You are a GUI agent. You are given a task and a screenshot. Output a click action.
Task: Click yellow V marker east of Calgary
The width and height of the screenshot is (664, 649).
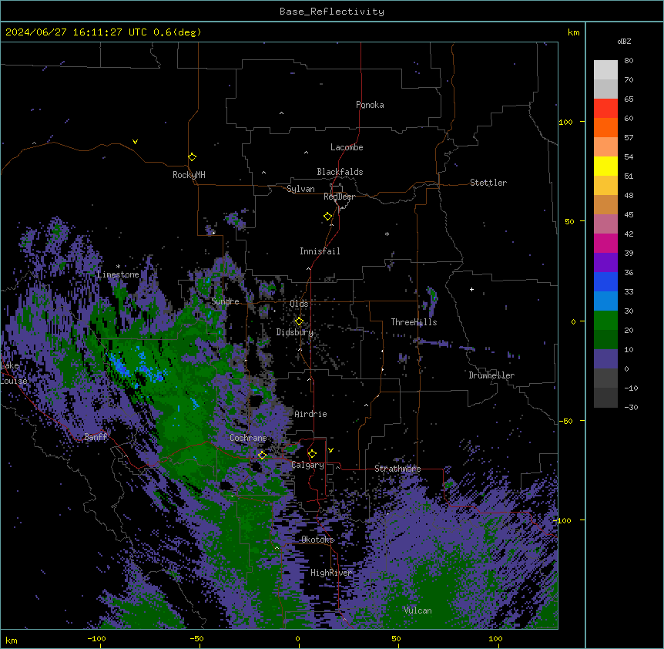click(x=330, y=450)
